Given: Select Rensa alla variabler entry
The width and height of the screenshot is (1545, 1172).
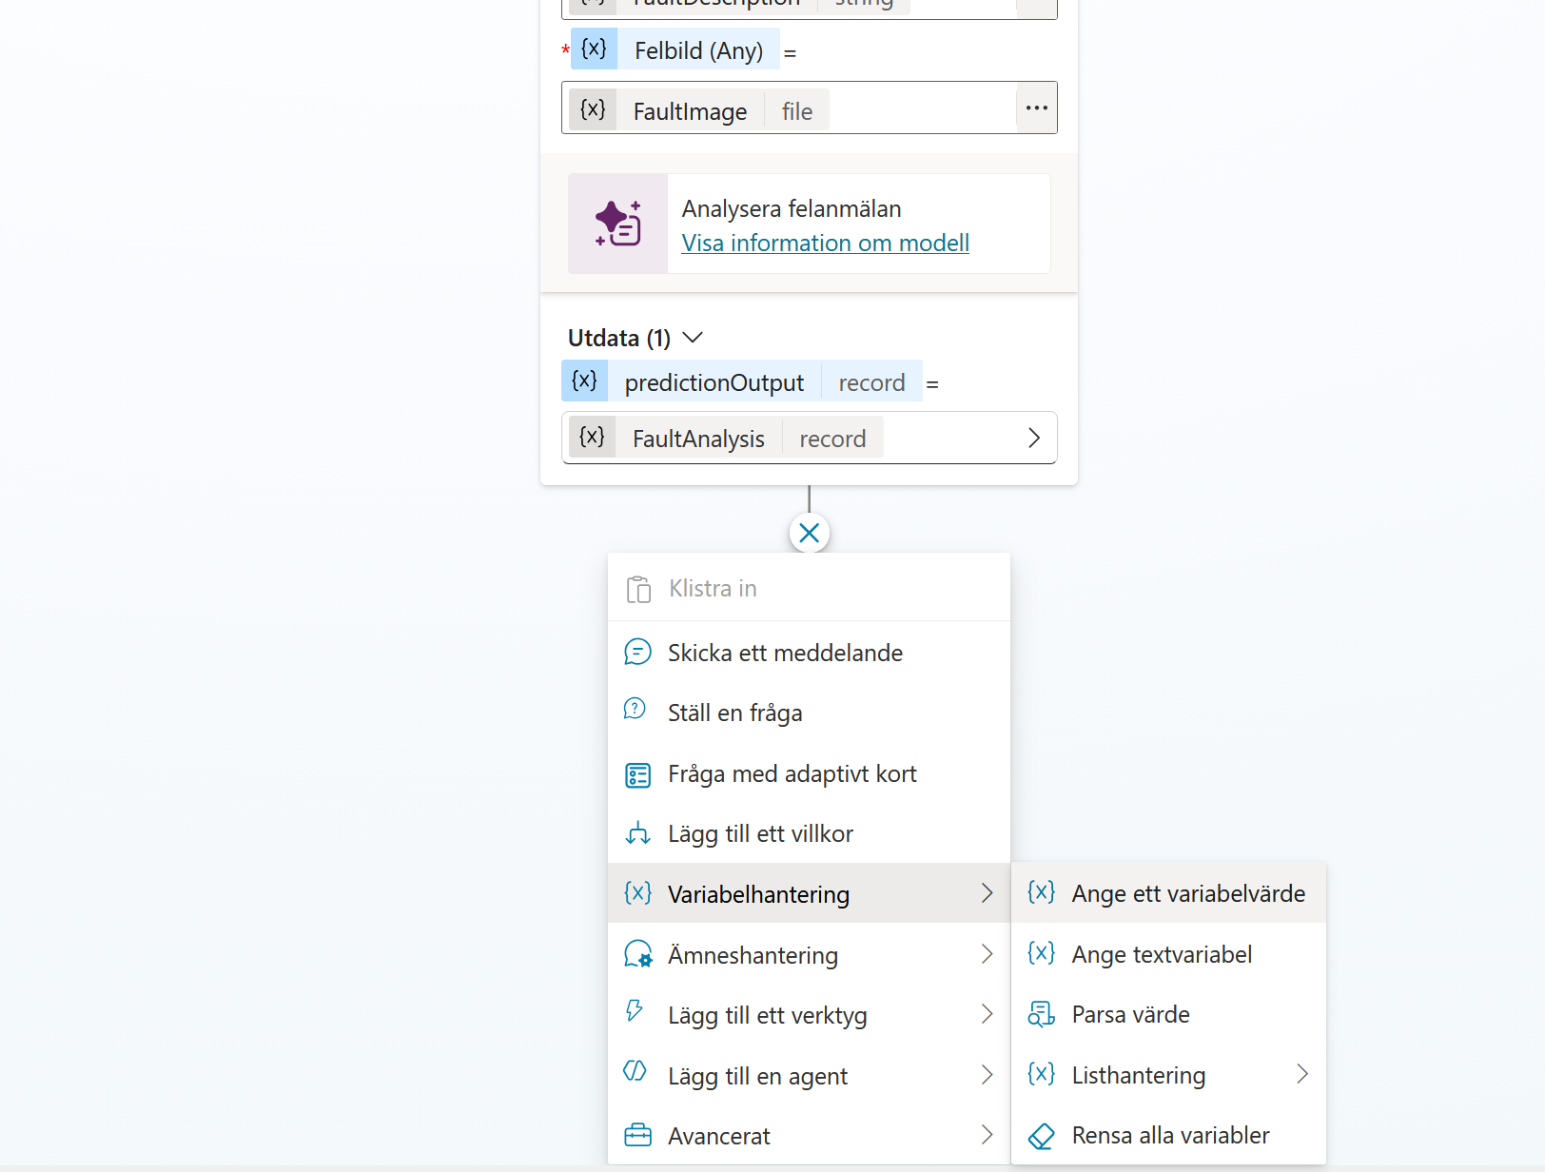Looking at the screenshot, I should click(1168, 1135).
